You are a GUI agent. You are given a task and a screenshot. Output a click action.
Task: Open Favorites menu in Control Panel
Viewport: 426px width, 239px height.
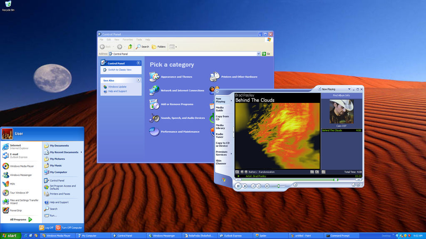128,39
